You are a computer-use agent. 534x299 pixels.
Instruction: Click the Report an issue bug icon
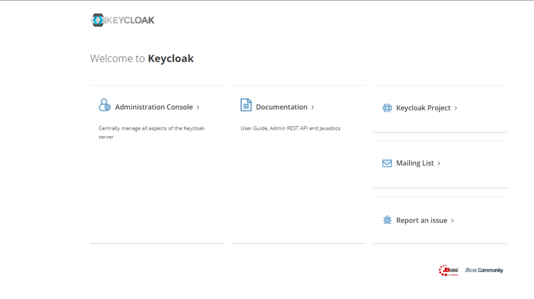[x=387, y=220]
